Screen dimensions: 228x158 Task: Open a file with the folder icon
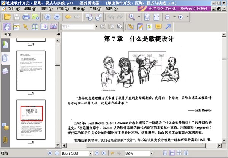[8, 17]
